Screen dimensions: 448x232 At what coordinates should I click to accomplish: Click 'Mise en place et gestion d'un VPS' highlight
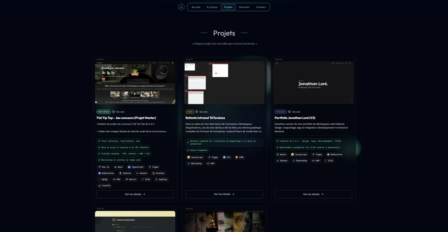click(x=123, y=147)
